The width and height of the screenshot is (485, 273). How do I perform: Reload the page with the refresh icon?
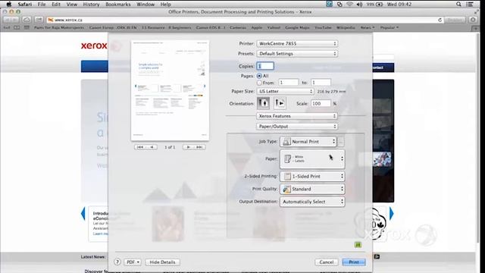pyautogui.click(x=440, y=20)
